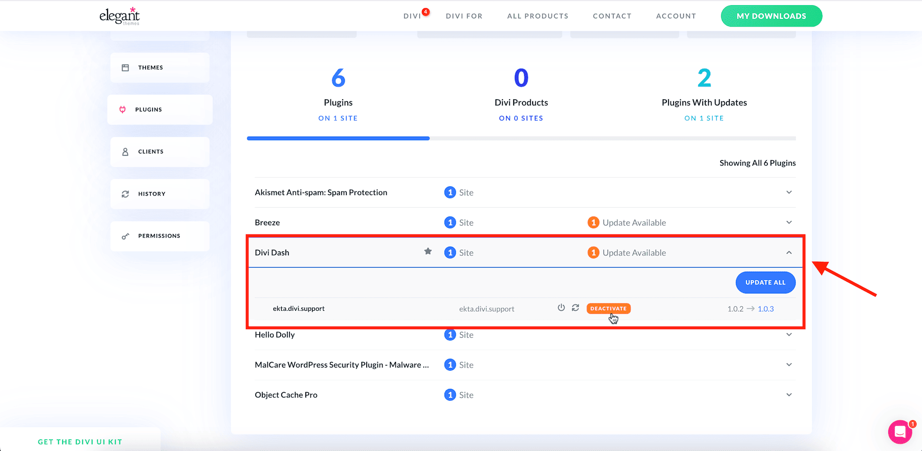Screen dimensions: 922x451
Task: Click the Update All button
Action: coord(765,283)
